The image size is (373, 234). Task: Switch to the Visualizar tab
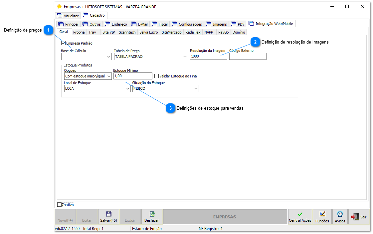coord(68,16)
